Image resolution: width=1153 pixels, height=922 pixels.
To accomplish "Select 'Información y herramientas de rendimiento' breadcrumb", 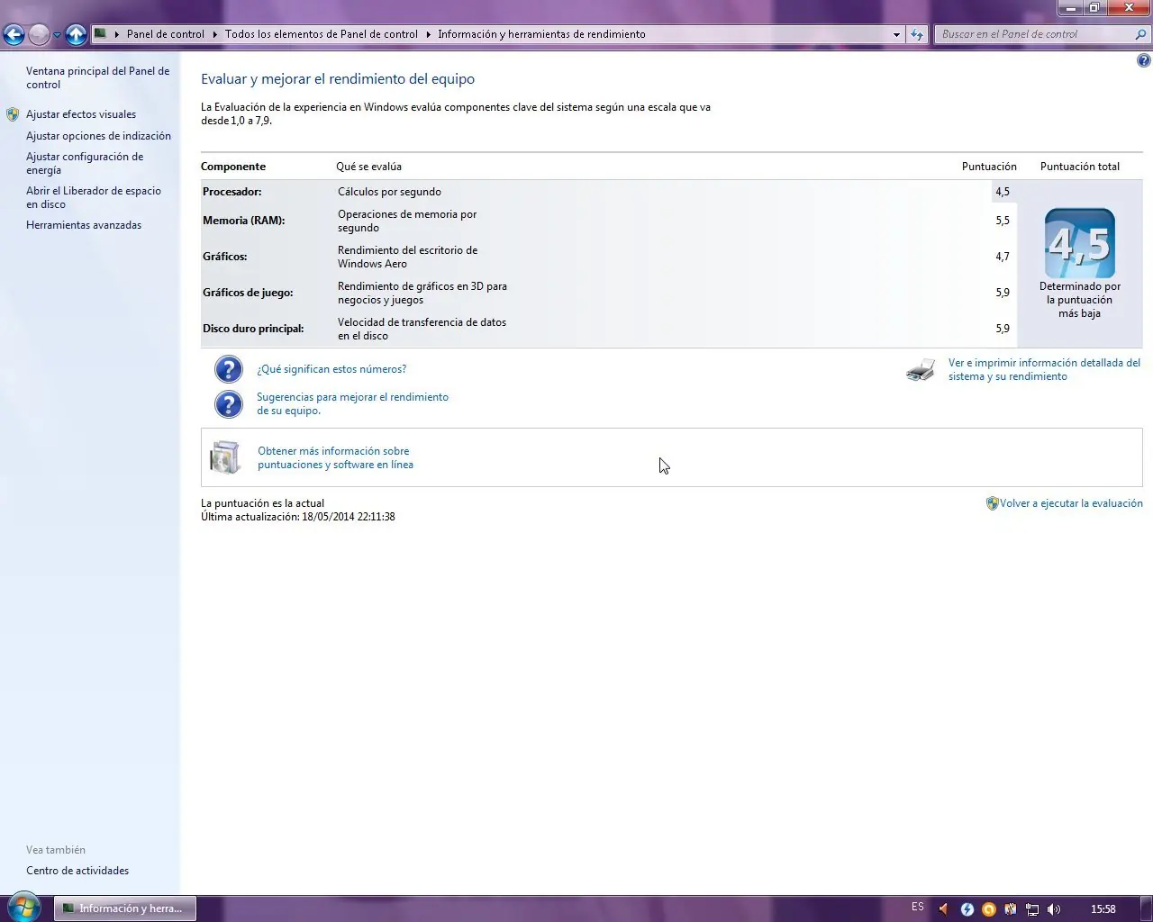I will coord(541,34).
